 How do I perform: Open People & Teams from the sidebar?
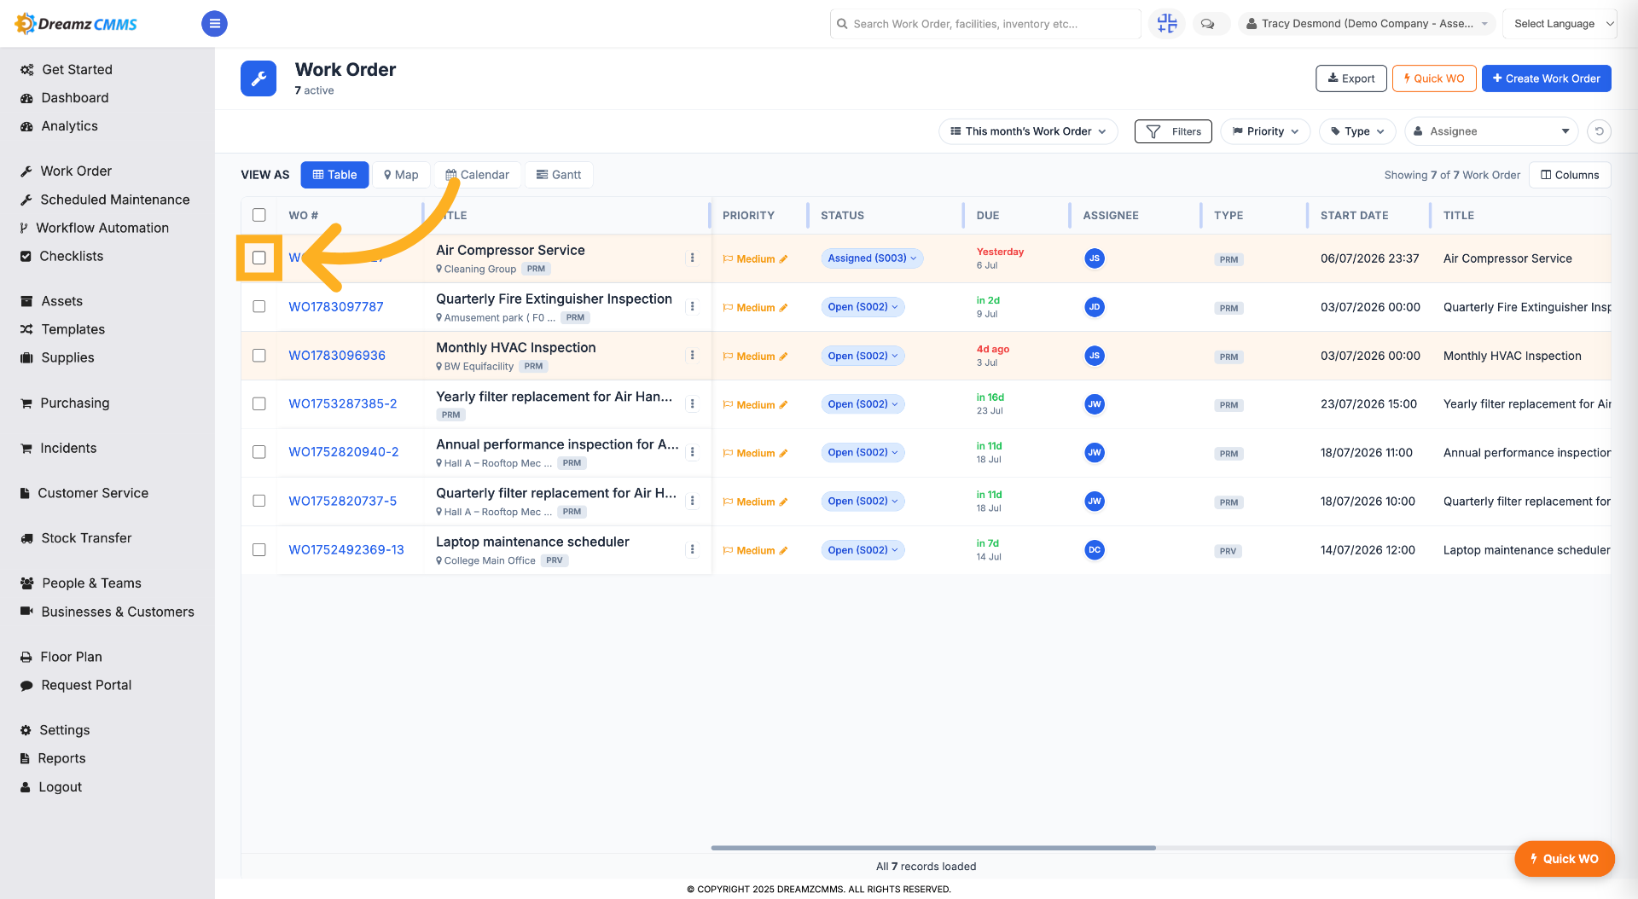tap(92, 583)
